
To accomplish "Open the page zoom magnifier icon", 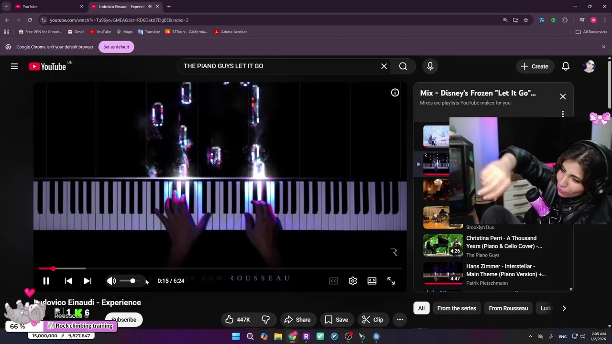I will [505, 20].
